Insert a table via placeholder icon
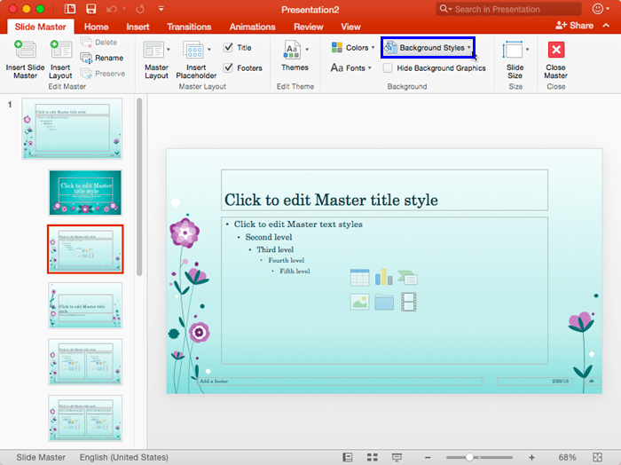 [359, 277]
